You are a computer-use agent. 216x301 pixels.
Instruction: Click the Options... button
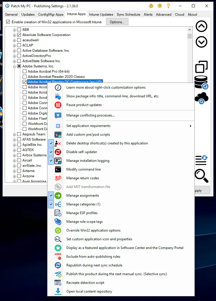[117, 22]
